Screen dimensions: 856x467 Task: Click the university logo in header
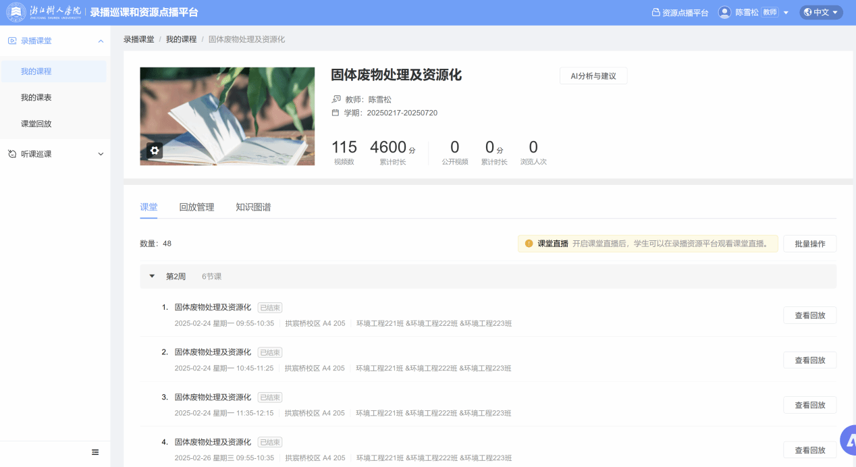pos(44,12)
